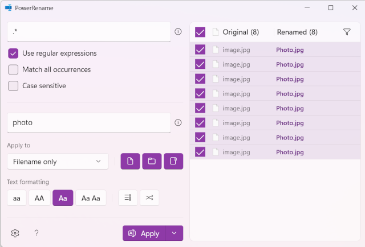The image size is (365, 247).
Task: Maximize the PowerRename window
Action: pyautogui.click(x=331, y=7)
